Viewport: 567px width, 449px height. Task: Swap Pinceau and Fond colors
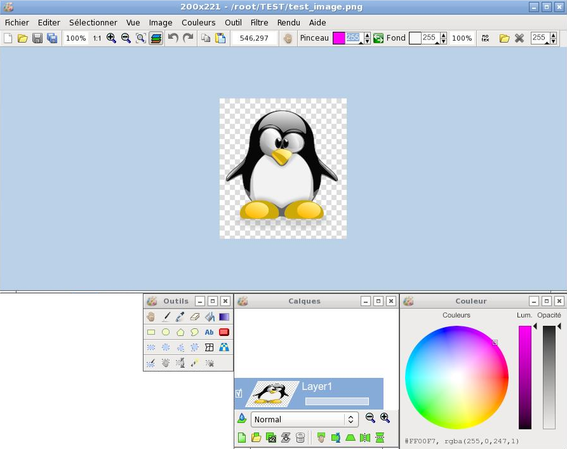[x=378, y=38]
